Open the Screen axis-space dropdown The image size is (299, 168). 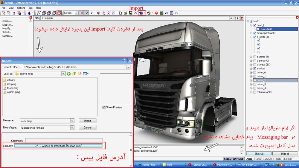(x=77, y=13)
